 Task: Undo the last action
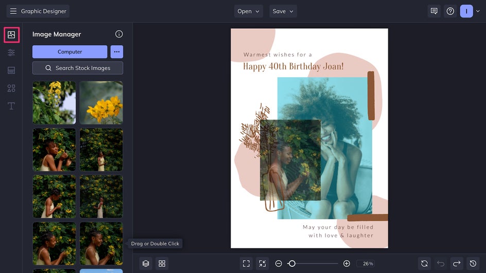point(441,263)
